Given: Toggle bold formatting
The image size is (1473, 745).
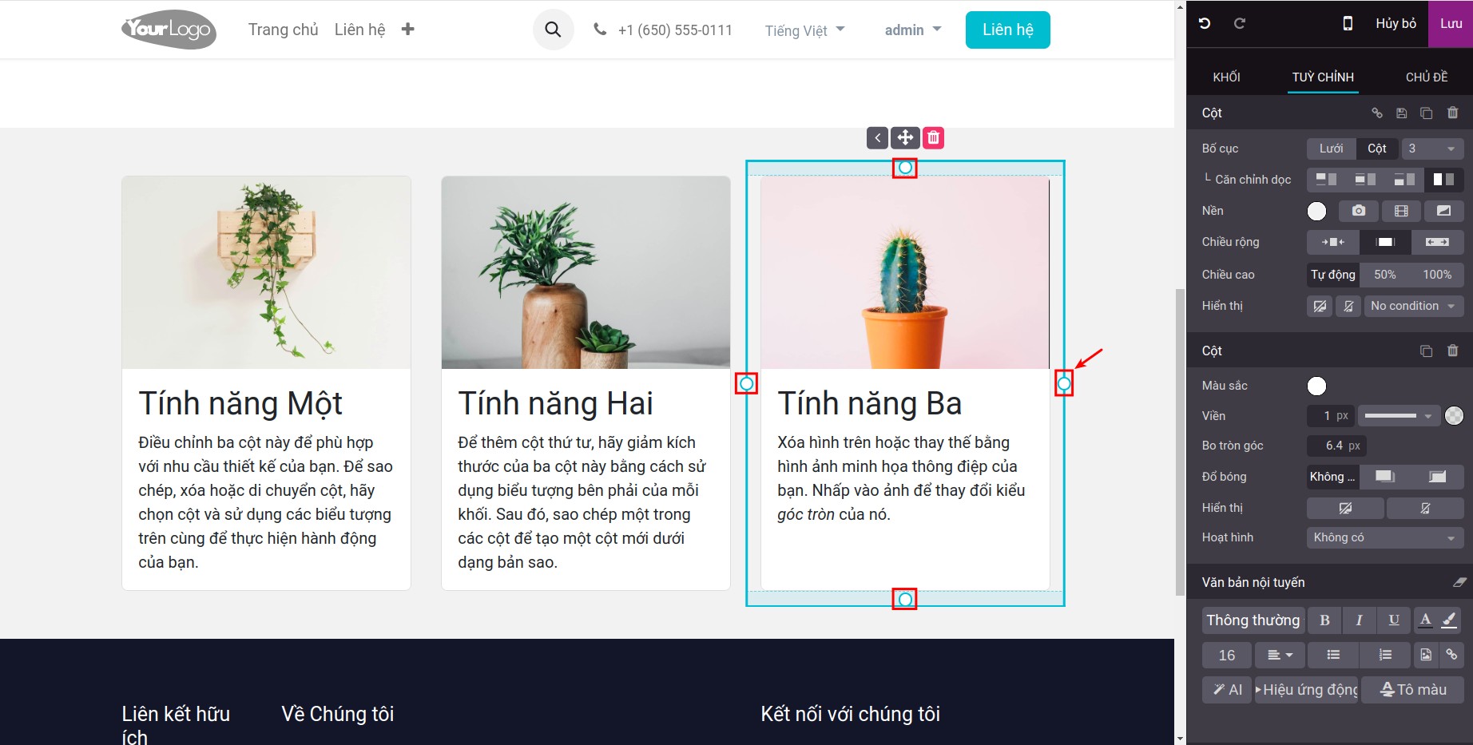Looking at the screenshot, I should [x=1324, y=620].
